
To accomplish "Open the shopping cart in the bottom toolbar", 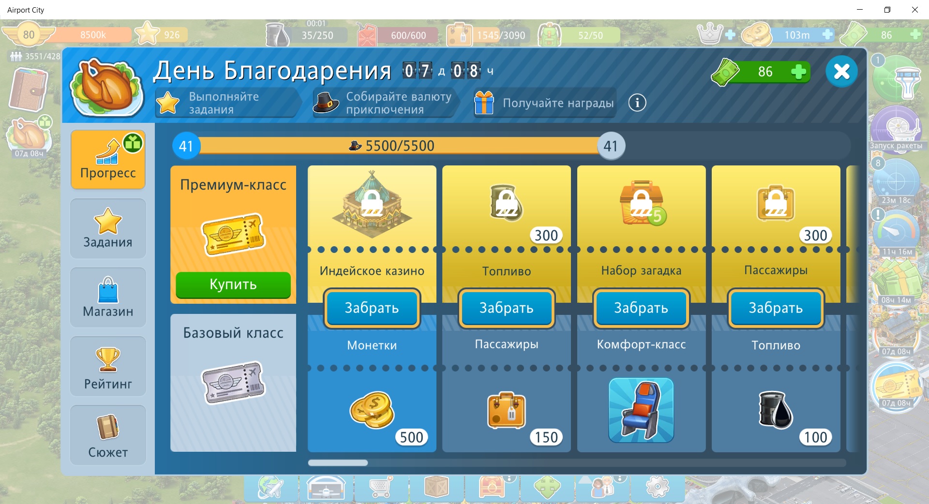I will point(381,488).
